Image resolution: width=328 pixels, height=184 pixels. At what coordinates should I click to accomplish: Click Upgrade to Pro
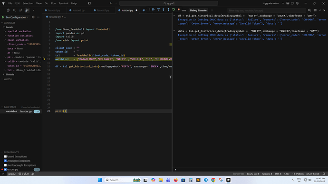[271, 3]
